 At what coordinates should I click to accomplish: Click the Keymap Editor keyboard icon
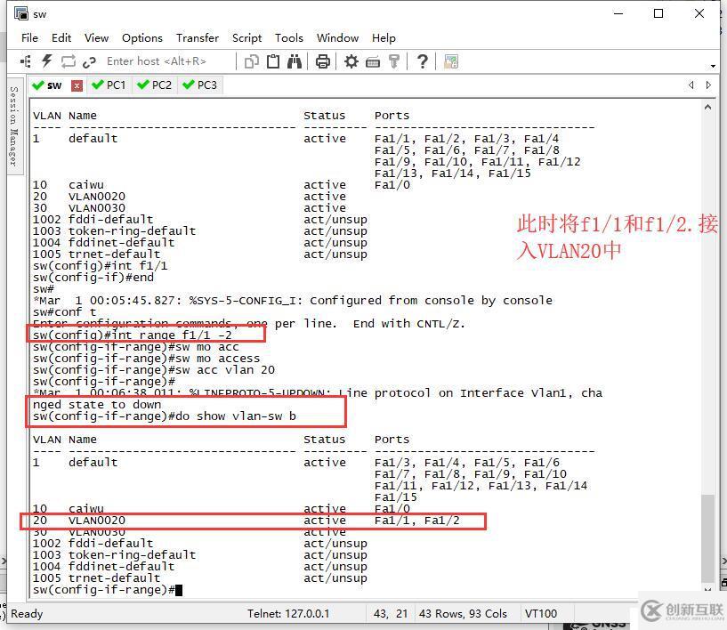tap(373, 61)
